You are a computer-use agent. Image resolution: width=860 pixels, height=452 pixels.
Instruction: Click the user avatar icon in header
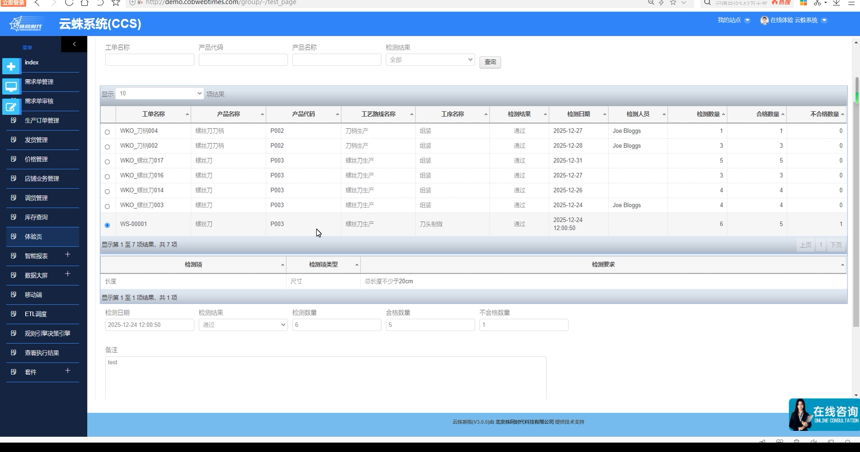coord(765,20)
